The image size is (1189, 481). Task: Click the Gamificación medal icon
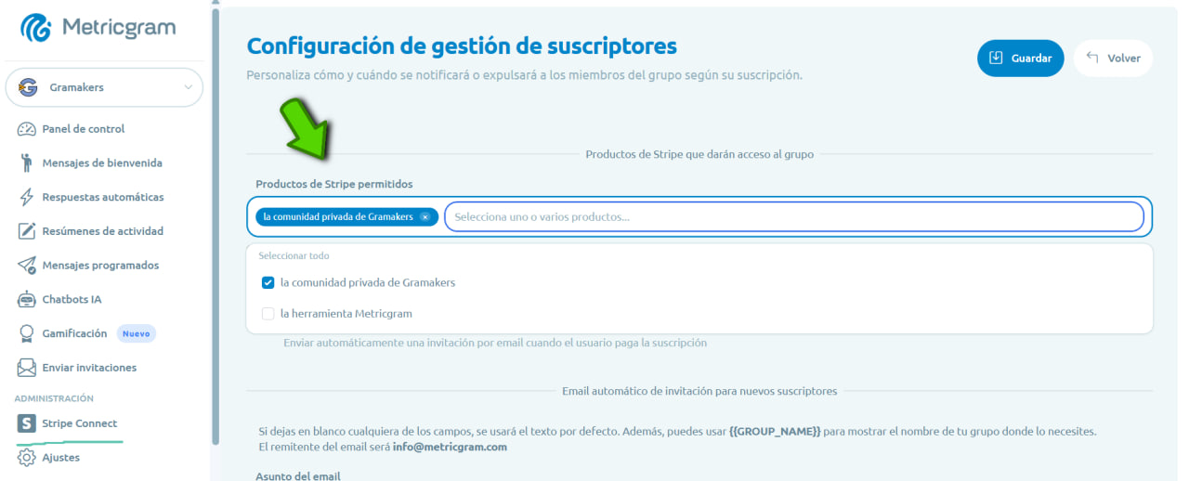pyautogui.click(x=27, y=333)
